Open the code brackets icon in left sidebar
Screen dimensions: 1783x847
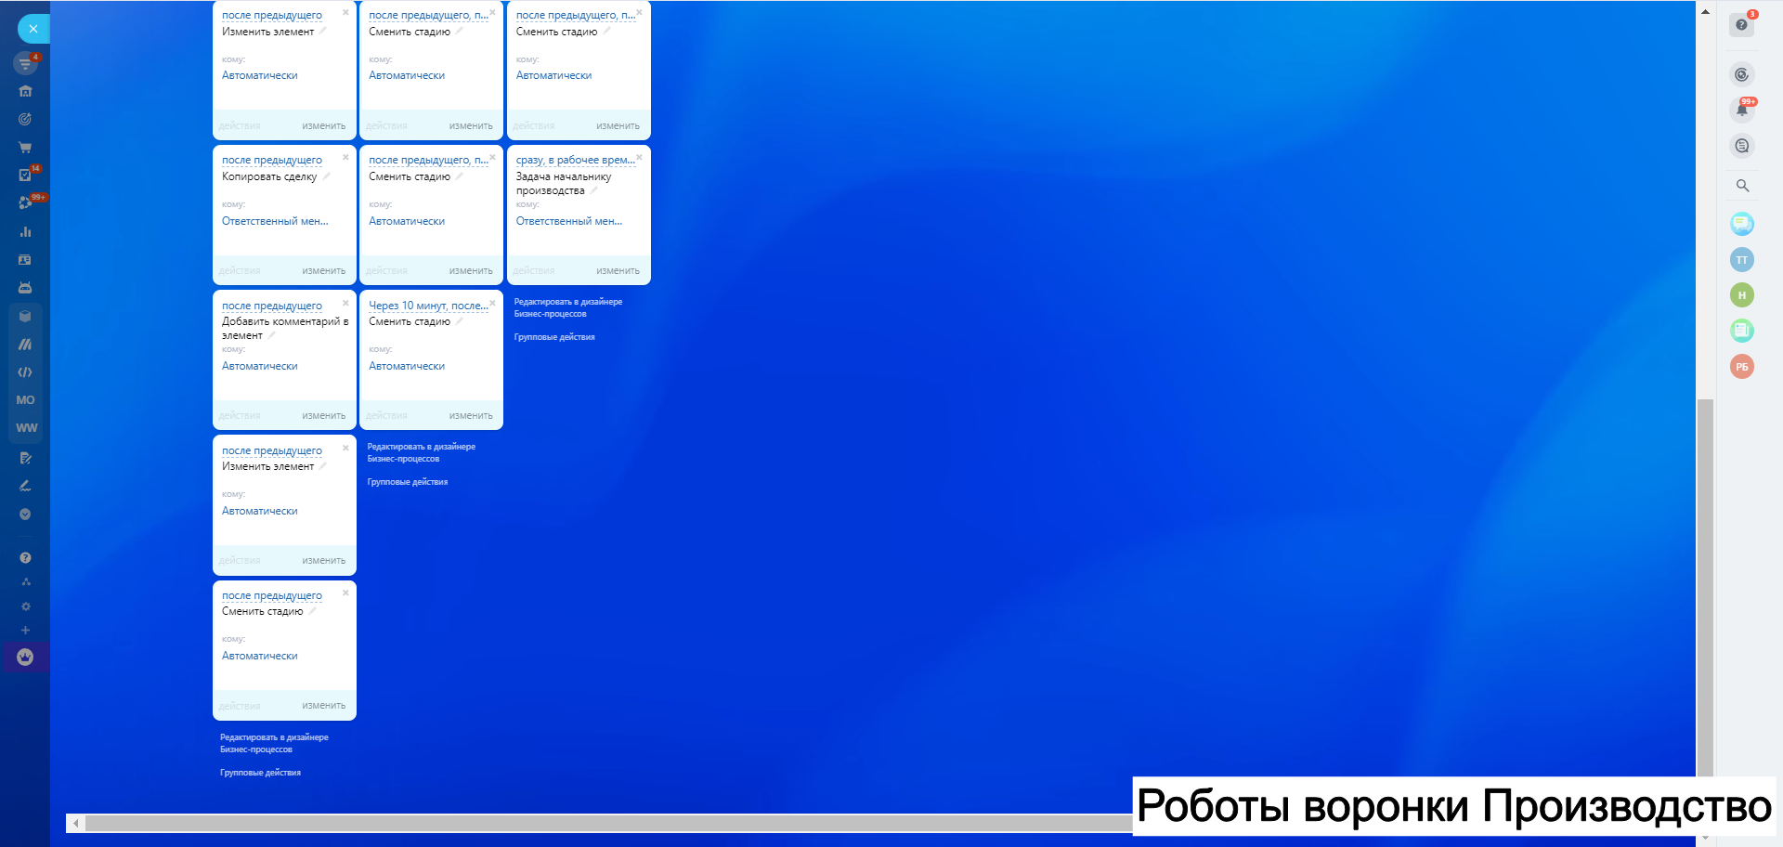(25, 372)
